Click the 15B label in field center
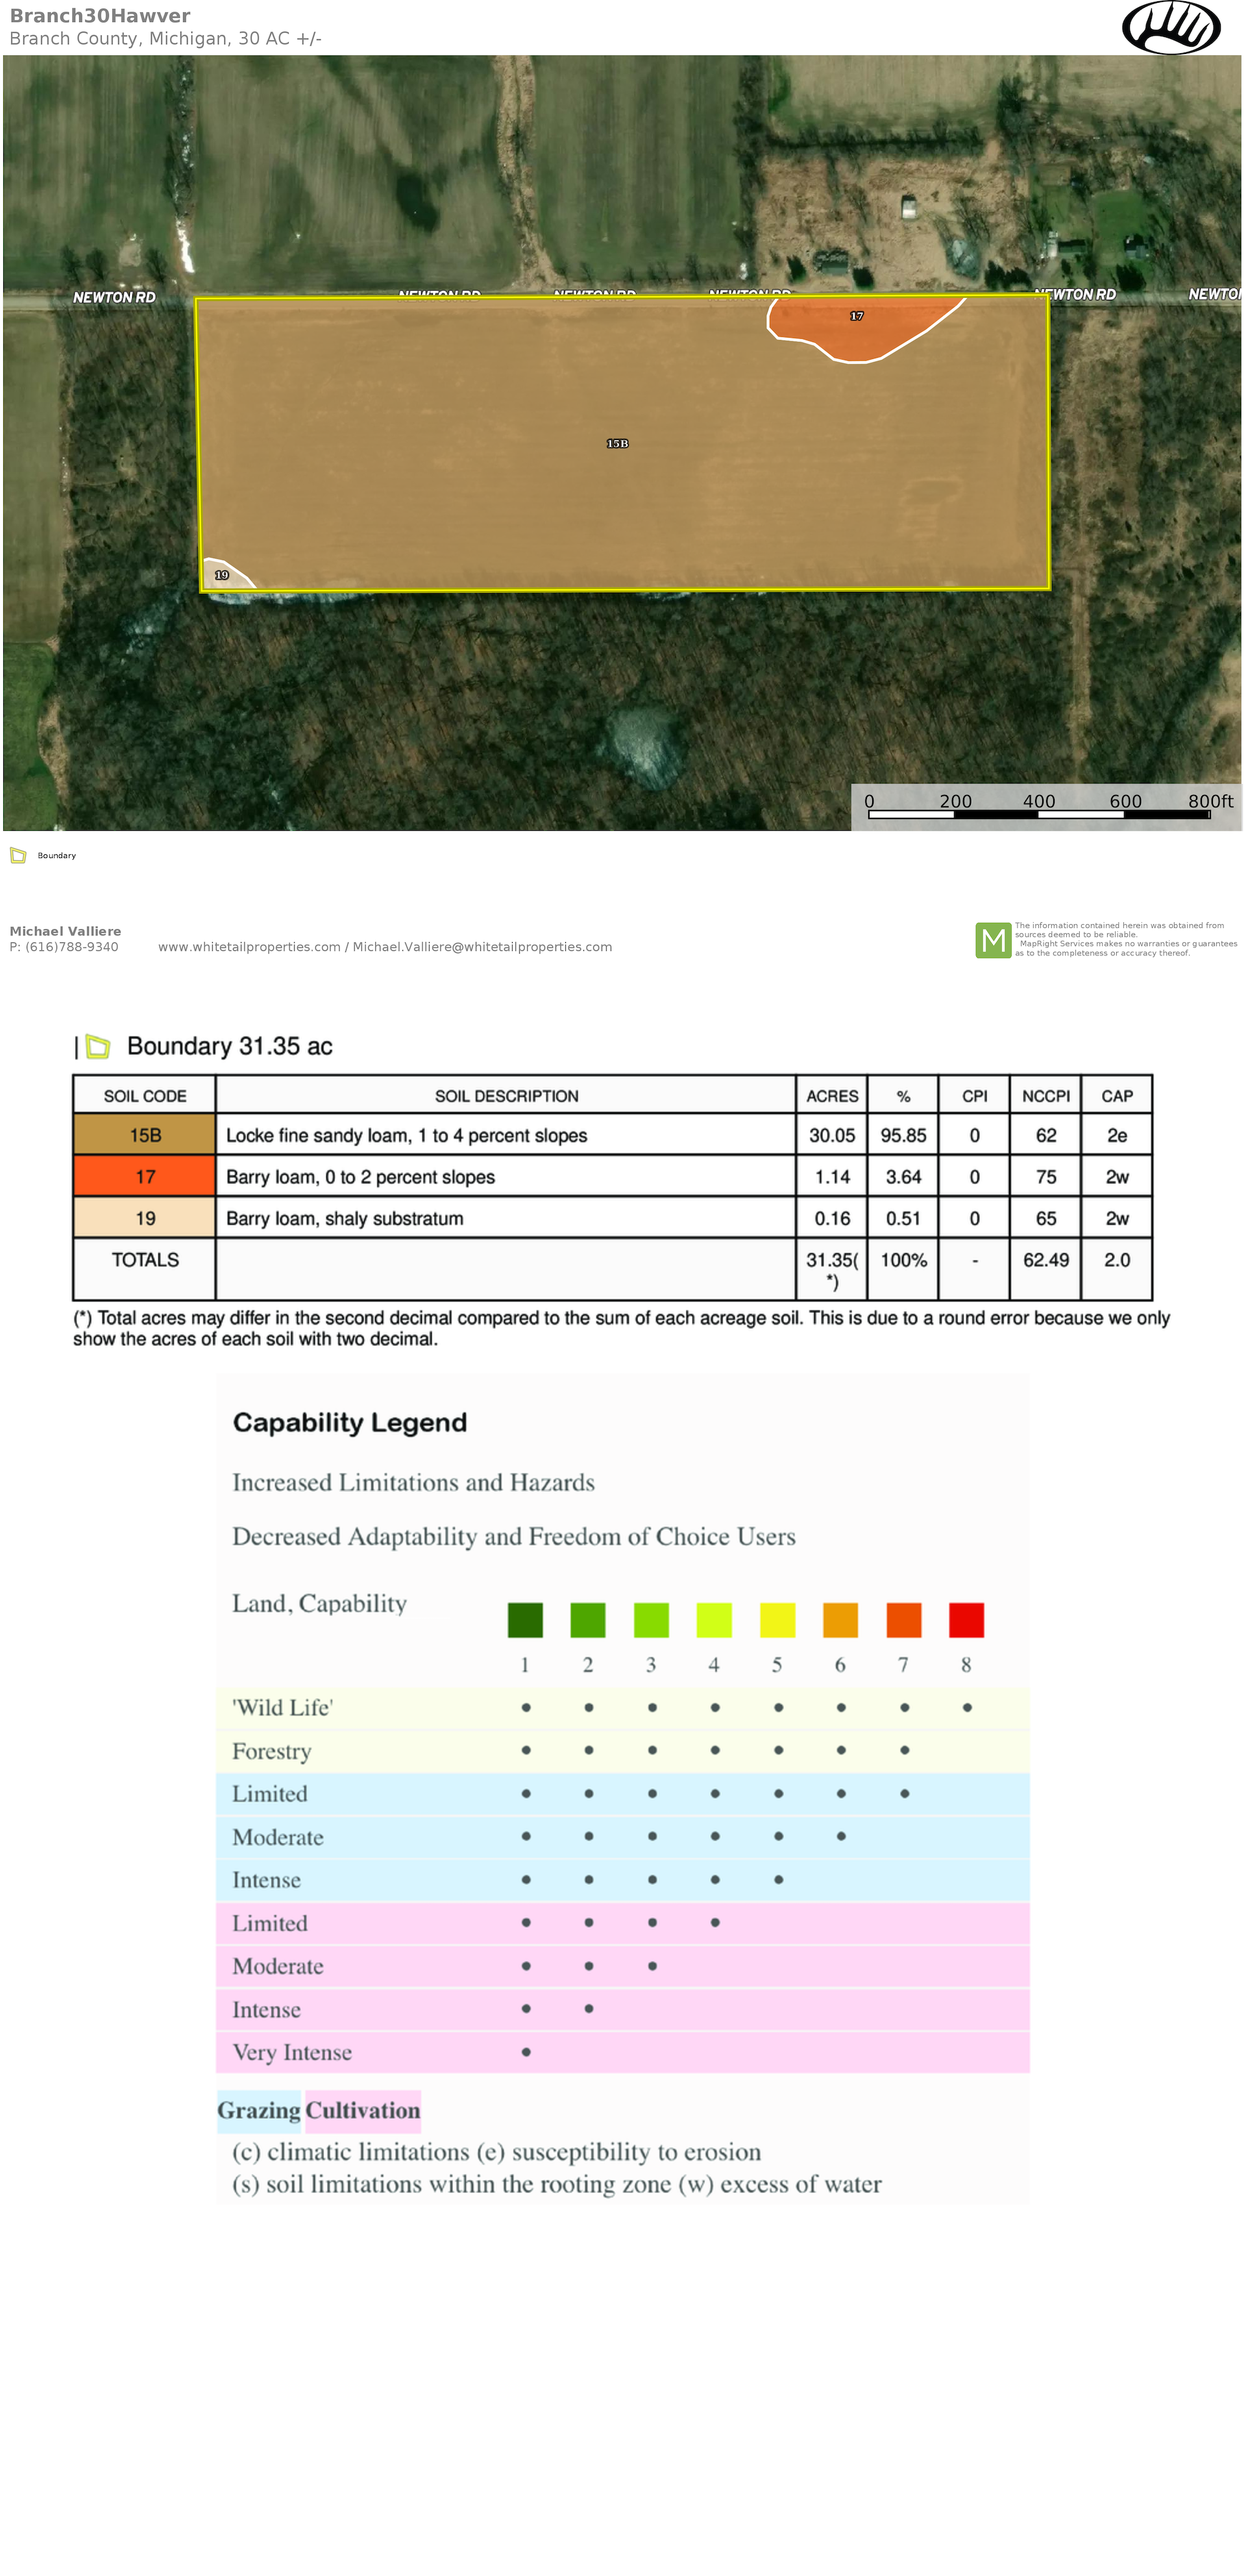 pyautogui.click(x=617, y=443)
